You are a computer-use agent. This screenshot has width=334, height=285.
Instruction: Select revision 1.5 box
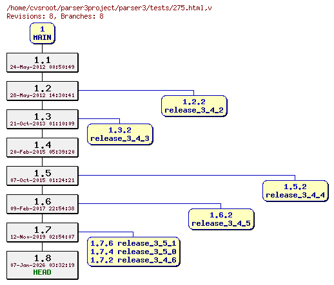click(43, 176)
